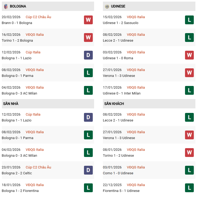
Task: Open the Torino 1 - 2 Udinese result
Action: point(118,156)
